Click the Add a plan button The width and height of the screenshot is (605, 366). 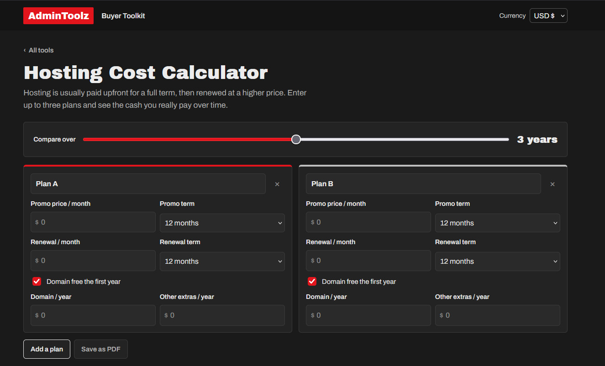(47, 349)
